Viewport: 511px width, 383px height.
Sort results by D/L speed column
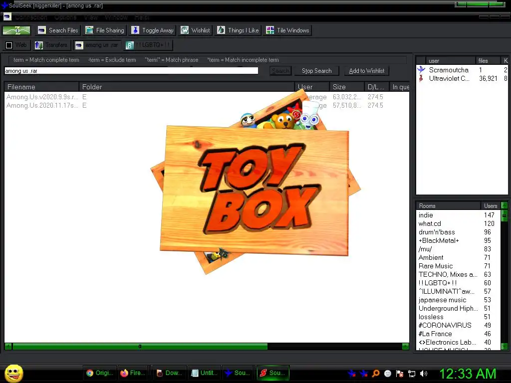(x=377, y=87)
